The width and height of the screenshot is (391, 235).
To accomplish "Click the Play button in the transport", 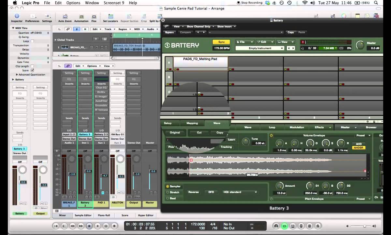I will tap(97, 226).
